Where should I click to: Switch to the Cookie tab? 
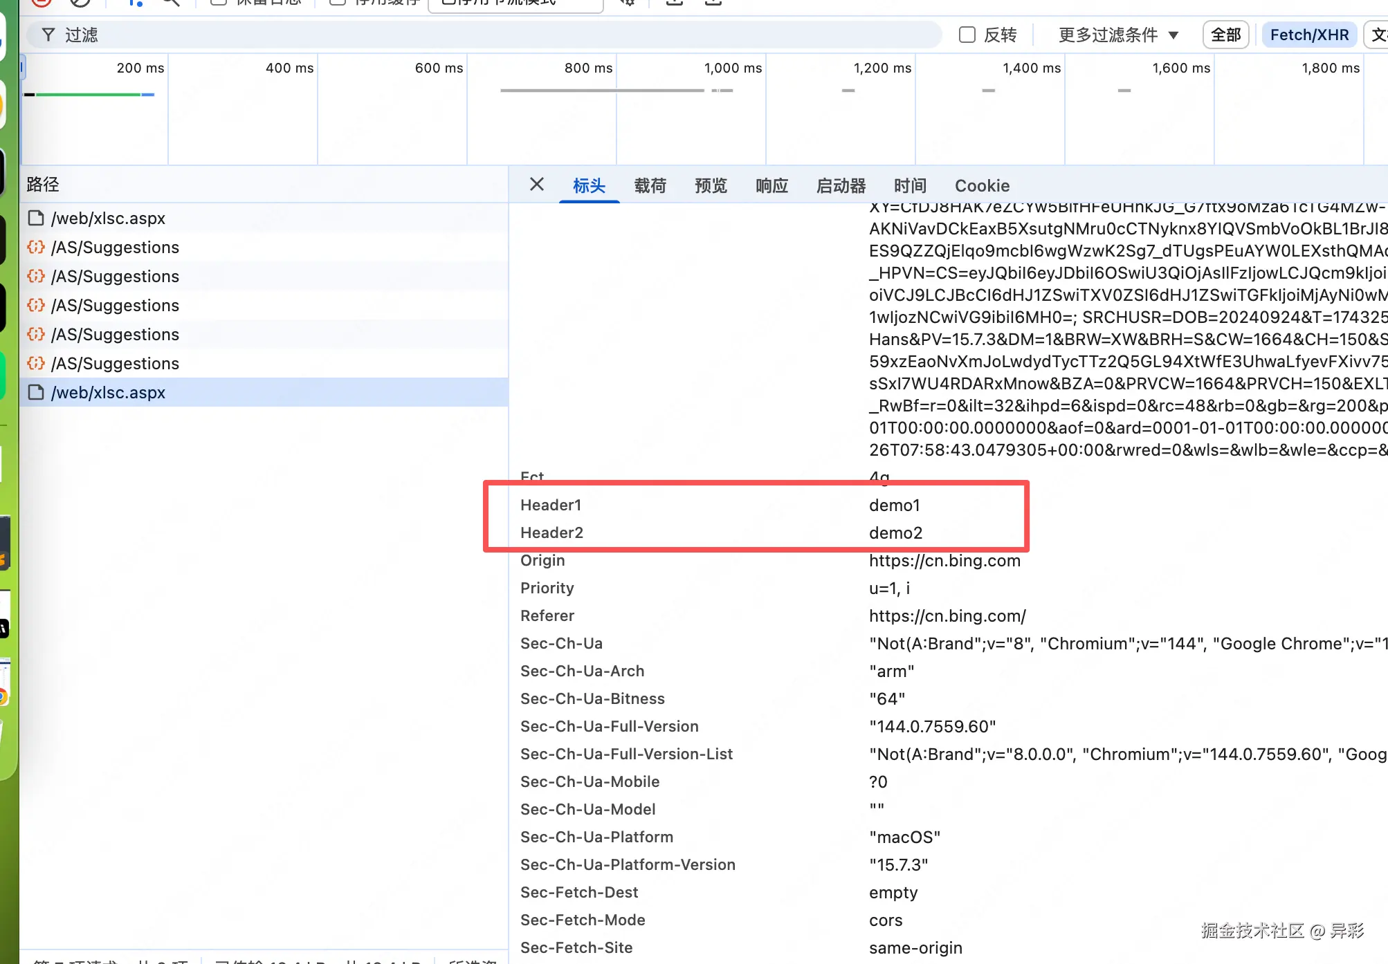[982, 185]
